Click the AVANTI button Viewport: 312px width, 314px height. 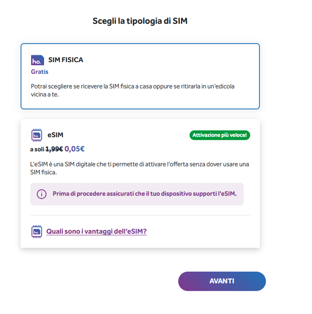pos(222,281)
